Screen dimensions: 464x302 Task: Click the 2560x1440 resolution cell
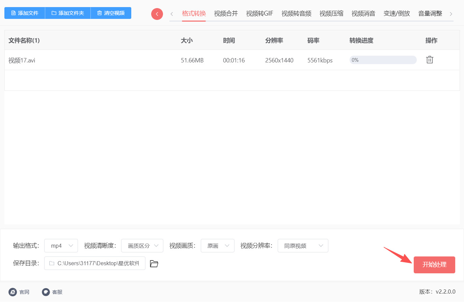[279, 60]
